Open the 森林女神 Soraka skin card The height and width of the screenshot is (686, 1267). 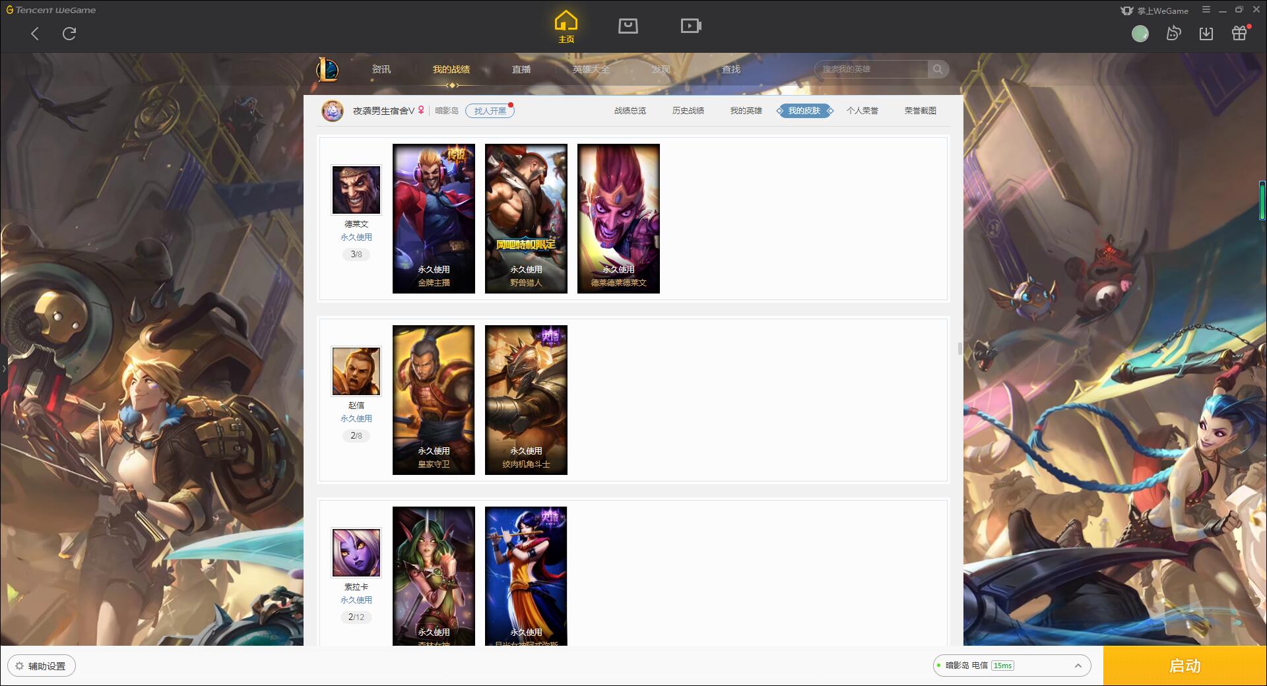434,576
